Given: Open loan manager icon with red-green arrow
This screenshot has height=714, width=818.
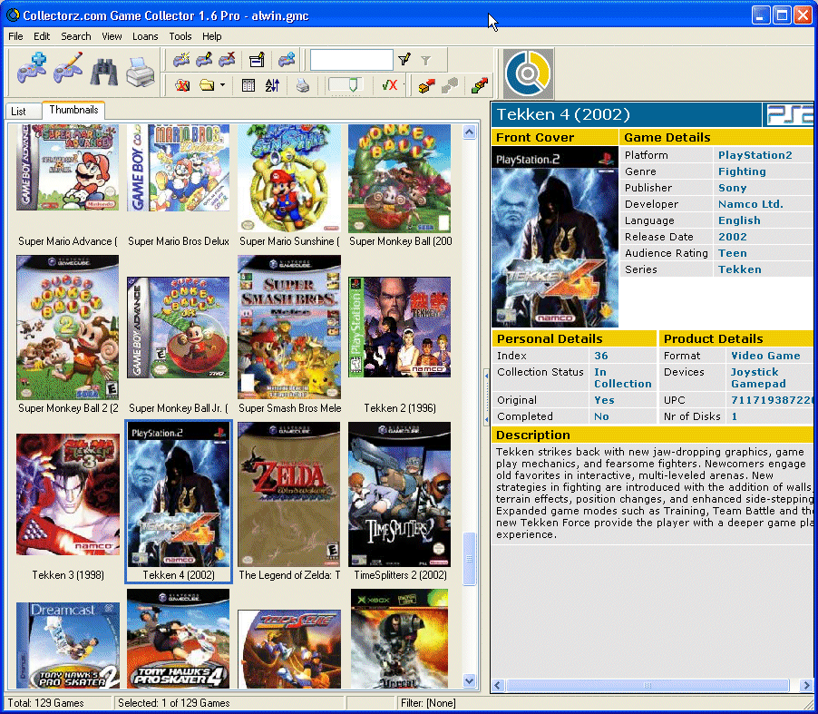Looking at the screenshot, I should click(480, 85).
